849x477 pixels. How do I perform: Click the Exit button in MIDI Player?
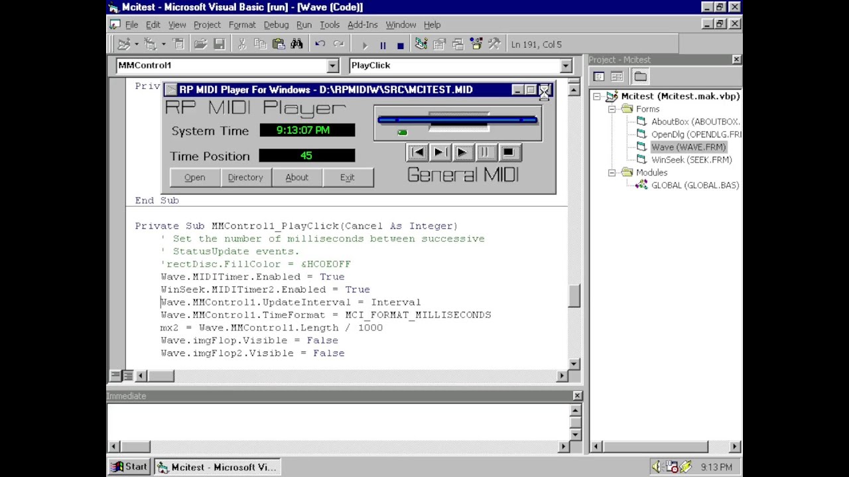pyautogui.click(x=348, y=178)
